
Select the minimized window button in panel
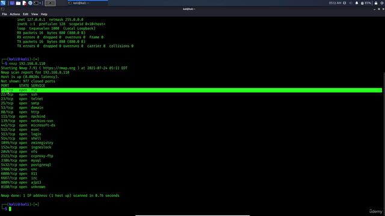50,3
